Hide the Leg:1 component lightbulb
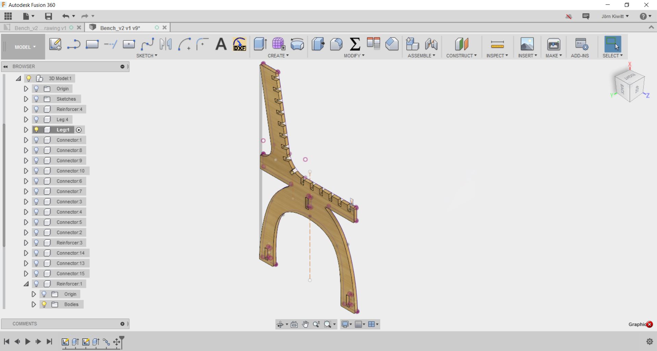The height and width of the screenshot is (351, 657). [x=36, y=130]
